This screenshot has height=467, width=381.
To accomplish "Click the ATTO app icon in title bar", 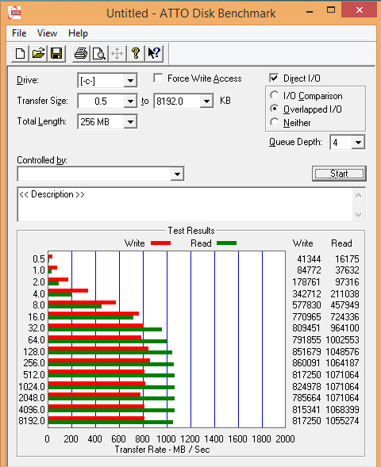I will coord(14,13).
